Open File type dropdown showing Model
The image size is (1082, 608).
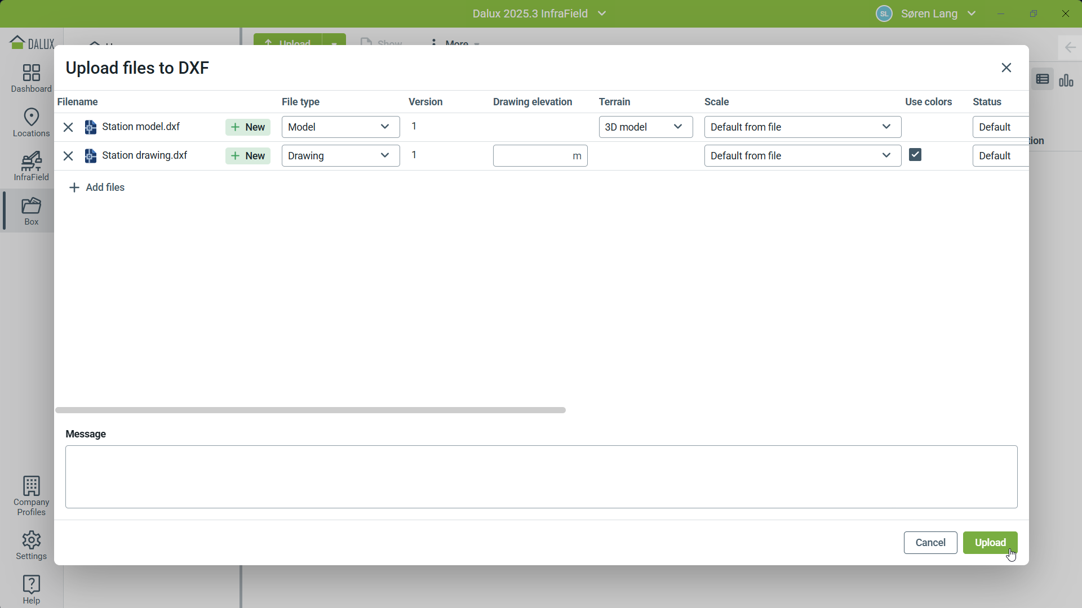pyautogui.click(x=340, y=127)
